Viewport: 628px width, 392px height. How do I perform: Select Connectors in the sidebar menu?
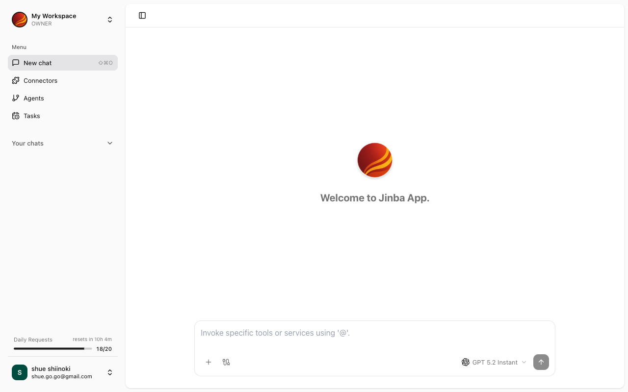[x=40, y=80]
